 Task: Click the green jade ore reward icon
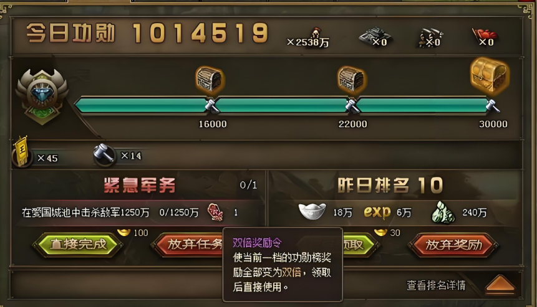coord(443,212)
